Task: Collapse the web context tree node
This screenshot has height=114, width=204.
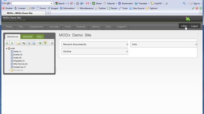Action: 6,48
